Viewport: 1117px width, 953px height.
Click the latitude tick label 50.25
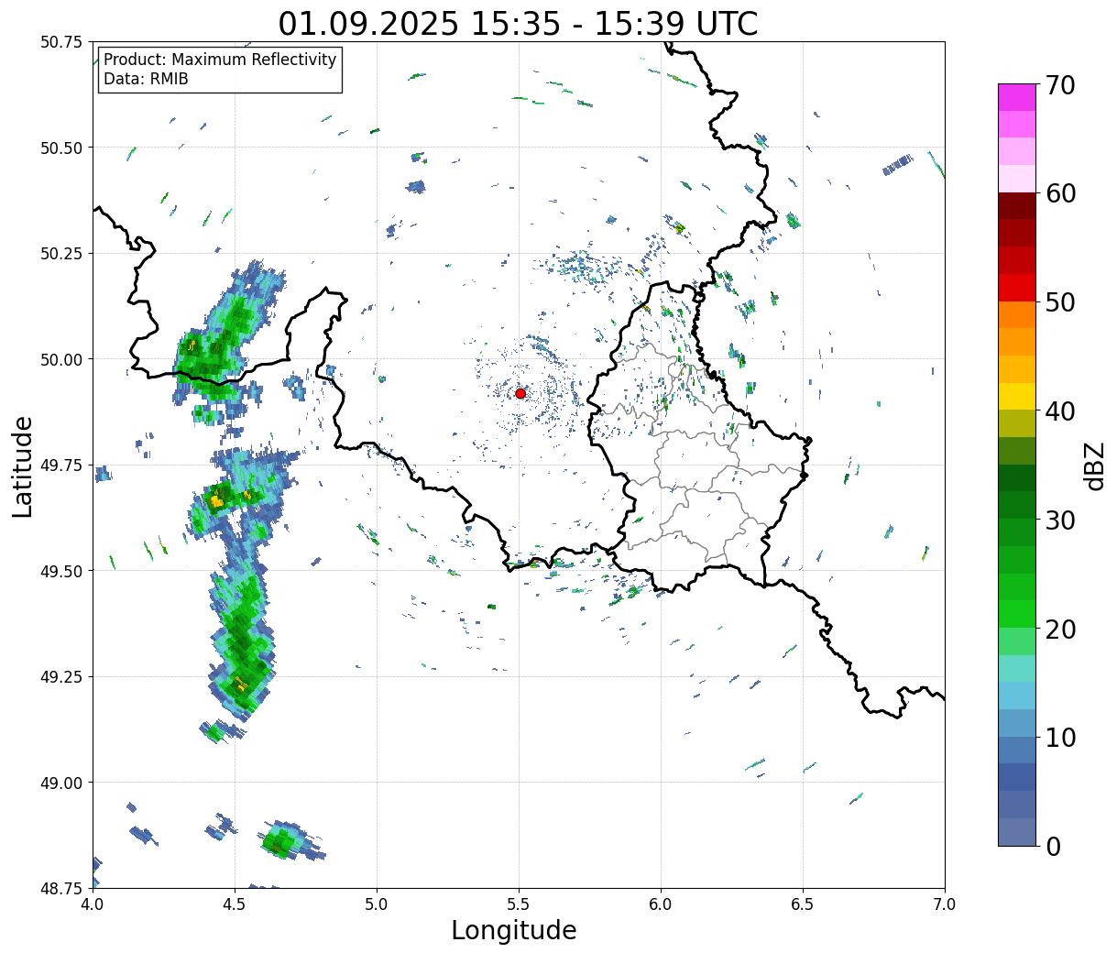(61, 254)
